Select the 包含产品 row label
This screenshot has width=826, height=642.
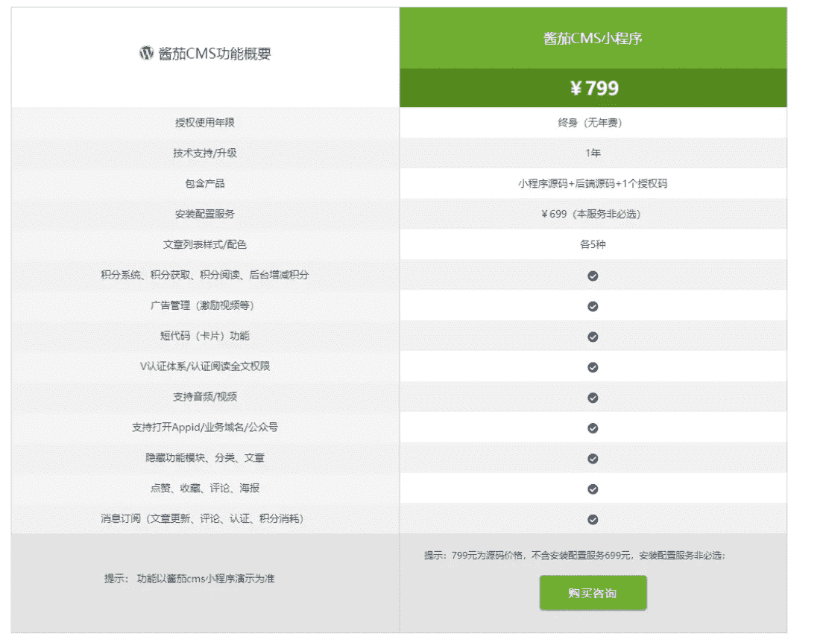pyautogui.click(x=205, y=184)
